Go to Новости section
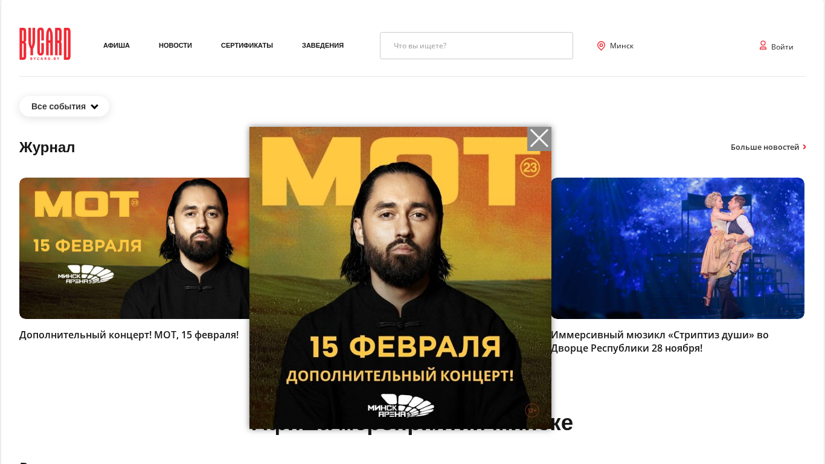Viewport: 825px width, 464px height. tap(175, 45)
